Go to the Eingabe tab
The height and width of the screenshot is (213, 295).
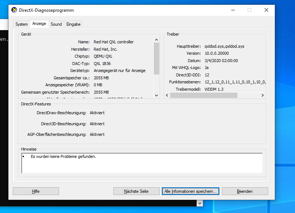(73, 24)
